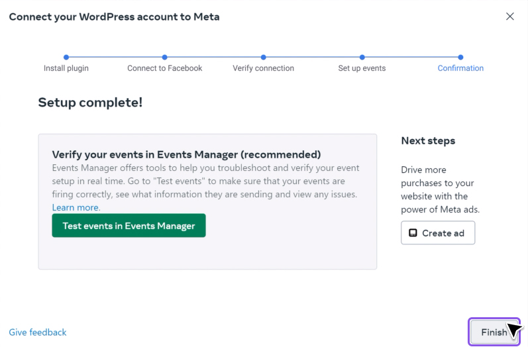This screenshot has width=528, height=347.
Task: Click the Confirmation step dot
Action: coord(460,58)
